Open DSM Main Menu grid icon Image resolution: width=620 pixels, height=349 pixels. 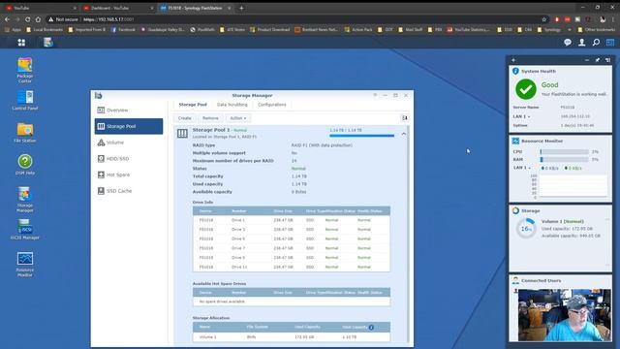(21, 43)
